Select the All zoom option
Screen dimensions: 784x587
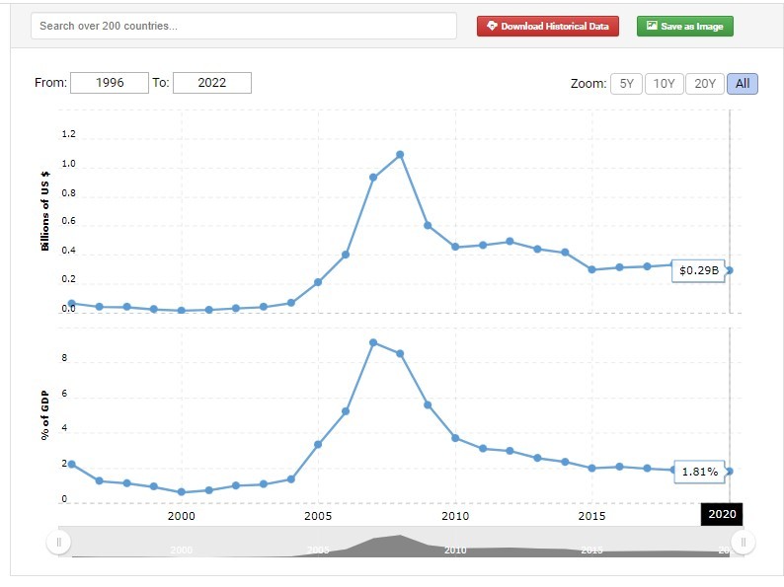[x=743, y=84]
